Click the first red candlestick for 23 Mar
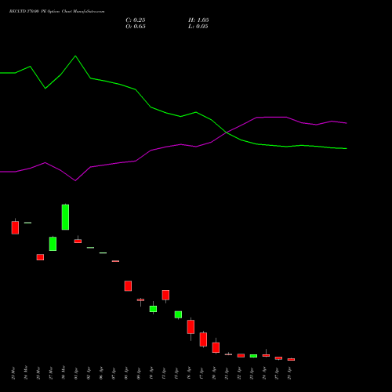The height and width of the screenshot is (392, 392). click(x=15, y=227)
